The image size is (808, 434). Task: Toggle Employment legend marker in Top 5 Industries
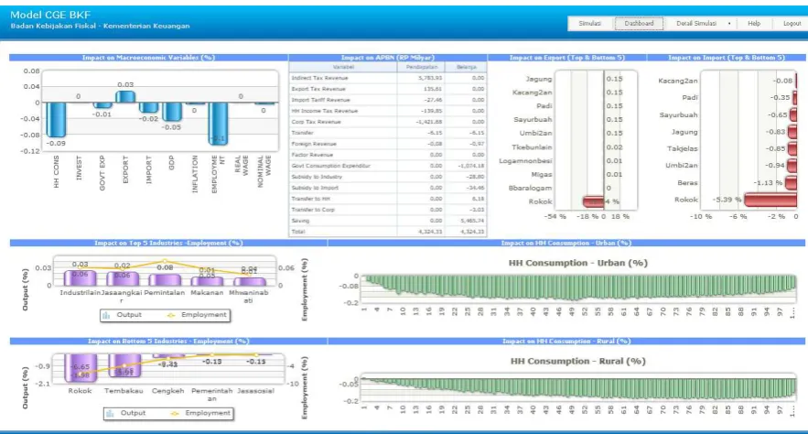(171, 315)
